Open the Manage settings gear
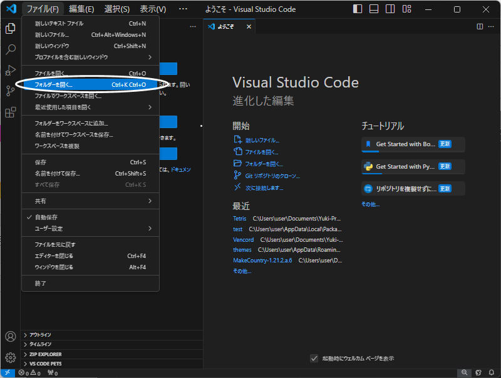501x378 pixels. (10, 358)
